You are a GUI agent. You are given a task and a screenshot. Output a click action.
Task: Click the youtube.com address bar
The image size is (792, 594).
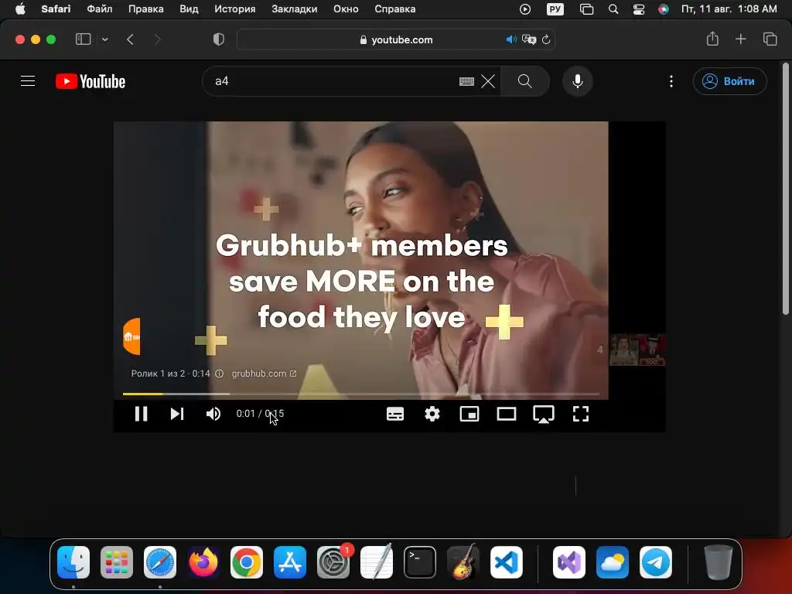point(397,39)
